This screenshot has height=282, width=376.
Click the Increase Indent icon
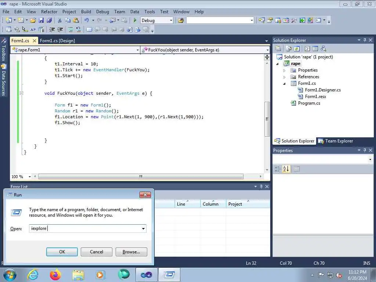[x=60, y=29]
